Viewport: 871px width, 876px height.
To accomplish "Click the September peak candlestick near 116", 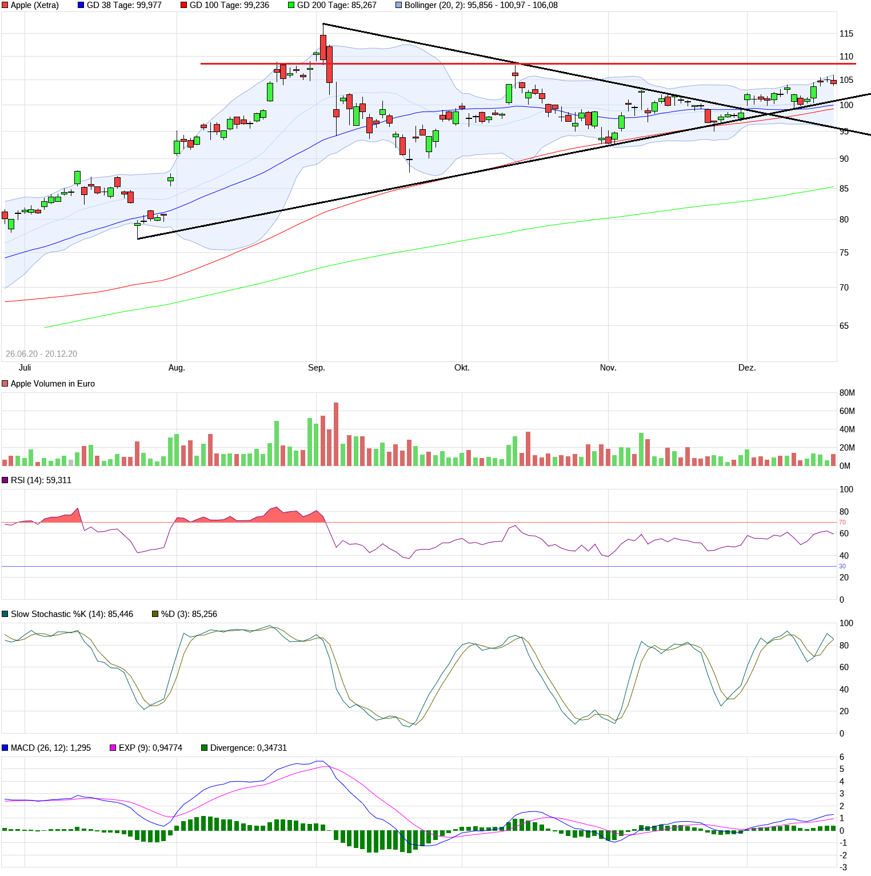I will point(323,47).
